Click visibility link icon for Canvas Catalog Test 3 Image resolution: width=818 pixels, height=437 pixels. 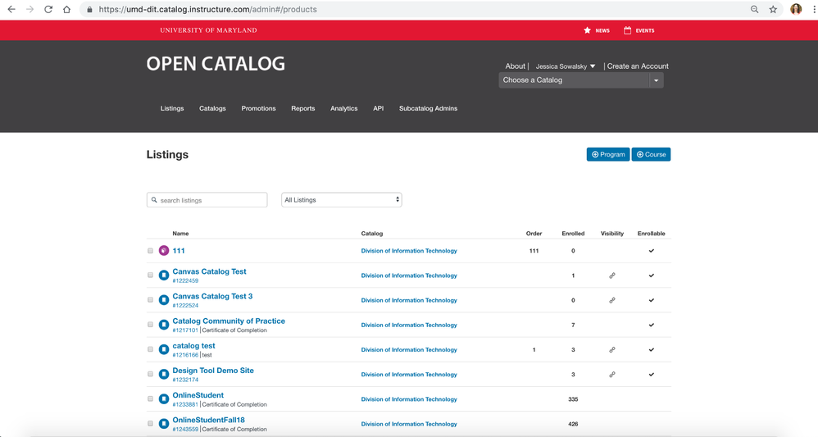point(612,300)
